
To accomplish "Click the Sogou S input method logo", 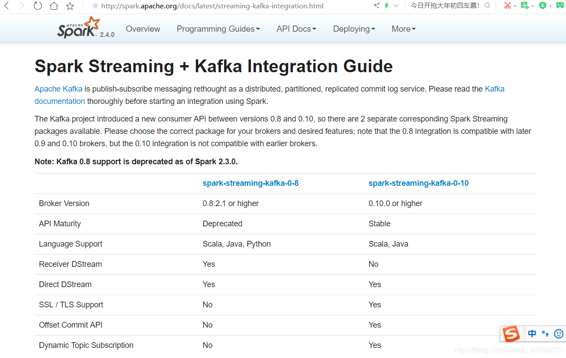I will pyautogui.click(x=511, y=334).
